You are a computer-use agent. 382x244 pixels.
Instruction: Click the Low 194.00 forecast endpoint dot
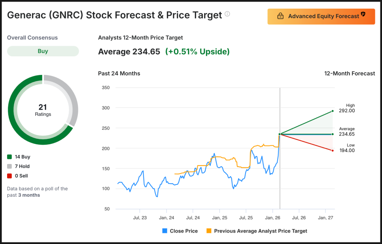(333, 151)
